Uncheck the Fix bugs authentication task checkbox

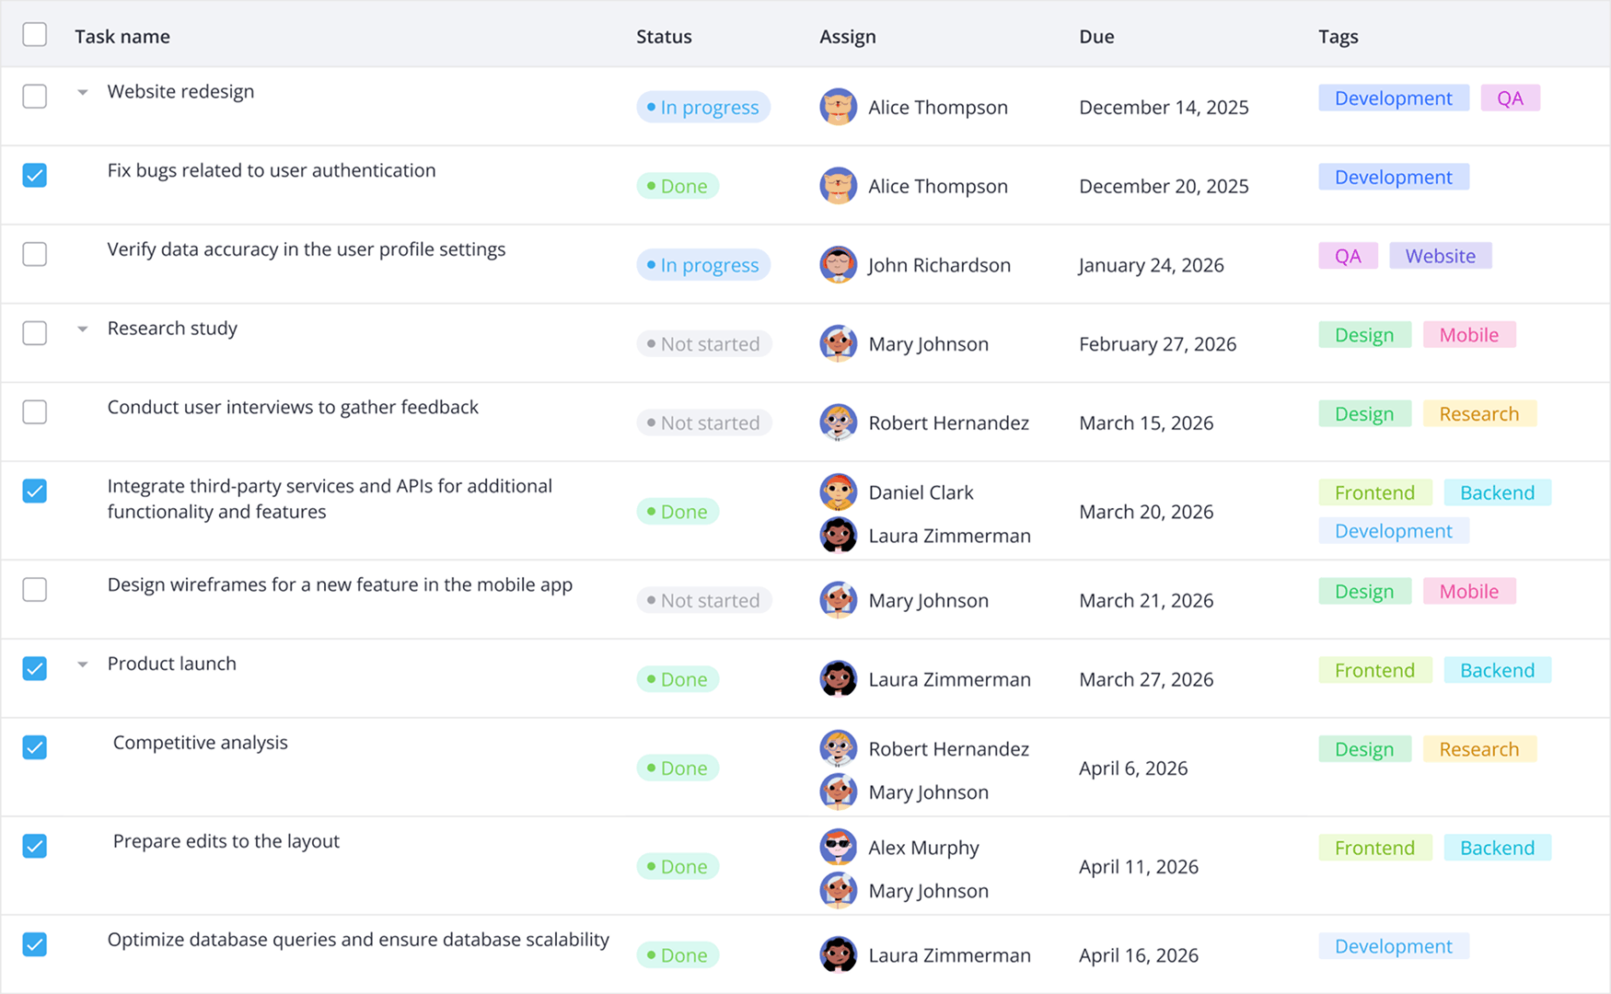point(35,175)
